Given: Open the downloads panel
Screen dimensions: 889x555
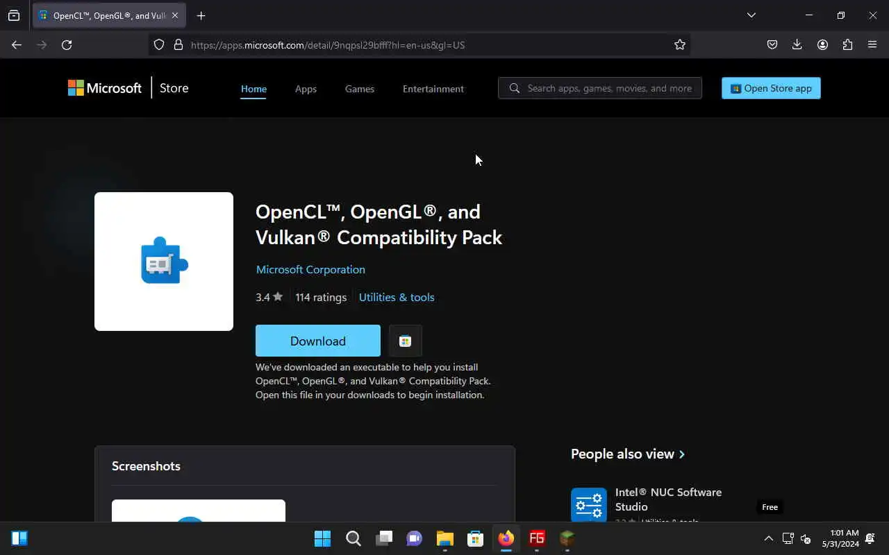Looking at the screenshot, I should 797,44.
